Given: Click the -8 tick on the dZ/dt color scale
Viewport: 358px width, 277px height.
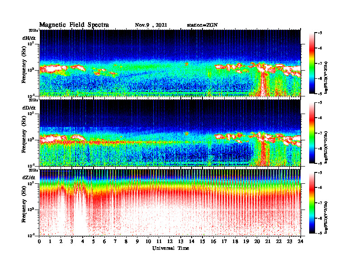Looking at the screenshot, I should pyautogui.click(x=320, y=218).
